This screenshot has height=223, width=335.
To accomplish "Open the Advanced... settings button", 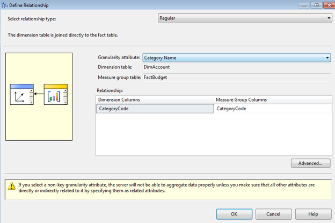I will (310, 163).
